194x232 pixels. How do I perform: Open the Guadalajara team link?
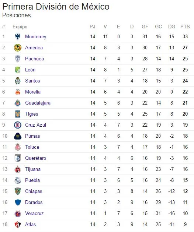pyautogui.click(x=38, y=103)
